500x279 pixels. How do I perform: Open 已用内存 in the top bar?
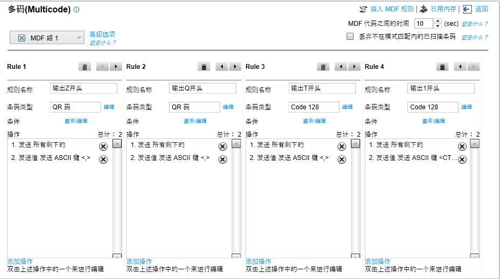click(x=438, y=9)
